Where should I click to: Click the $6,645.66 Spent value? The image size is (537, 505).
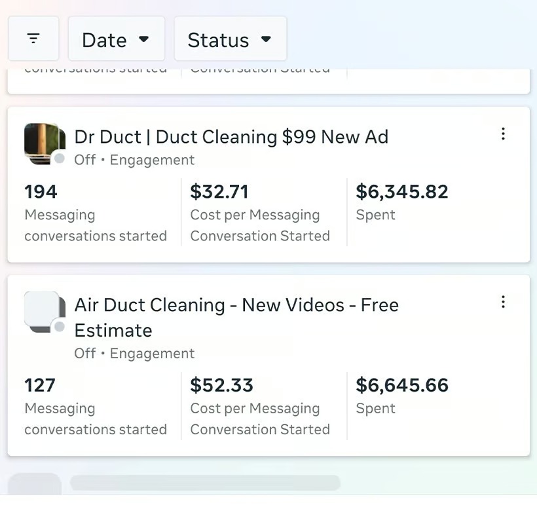tap(401, 385)
